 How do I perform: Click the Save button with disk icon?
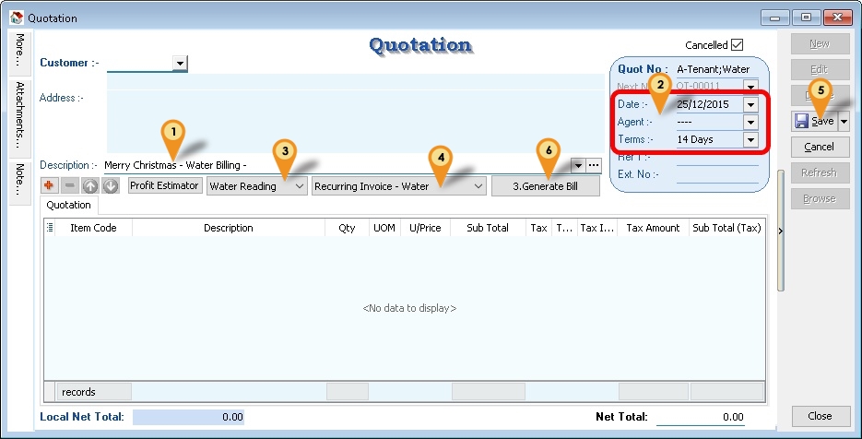[814, 121]
